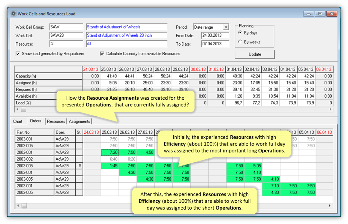
Task: Open the Period dropdown showing Date range
Action: pyautogui.click(x=226, y=27)
